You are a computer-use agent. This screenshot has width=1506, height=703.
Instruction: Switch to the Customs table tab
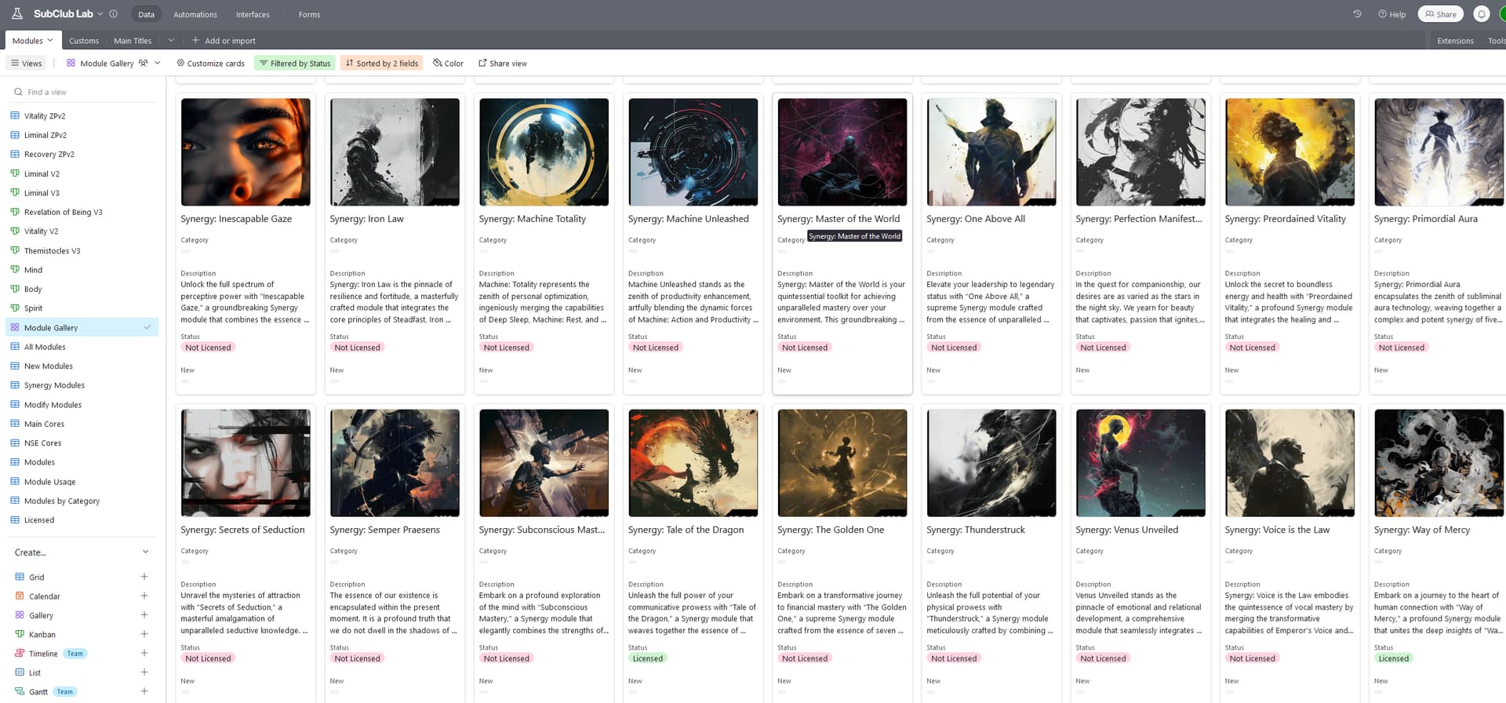click(x=84, y=41)
